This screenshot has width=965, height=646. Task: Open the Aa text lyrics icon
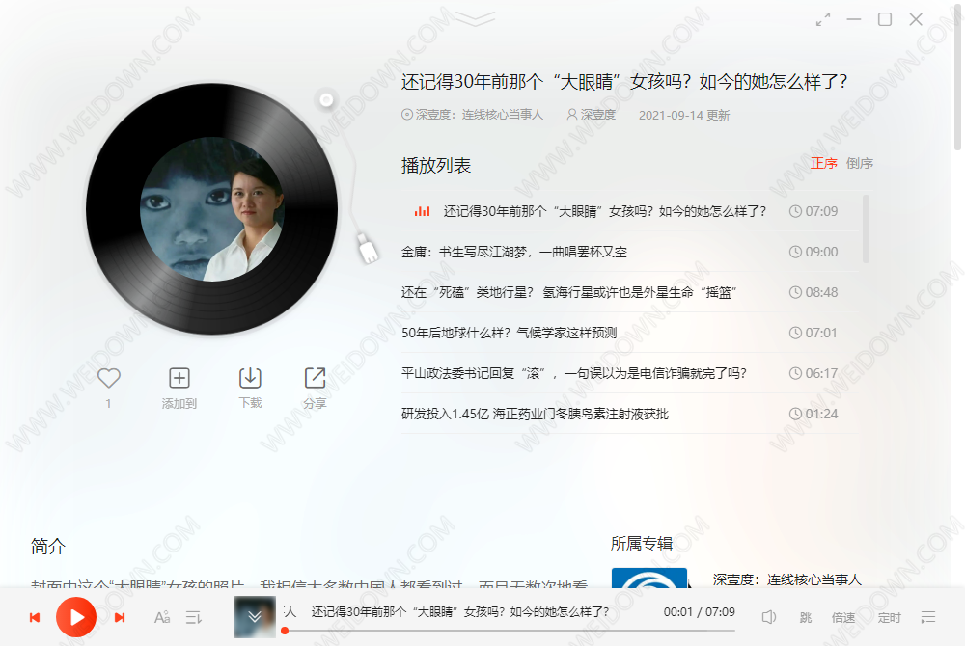(x=162, y=617)
